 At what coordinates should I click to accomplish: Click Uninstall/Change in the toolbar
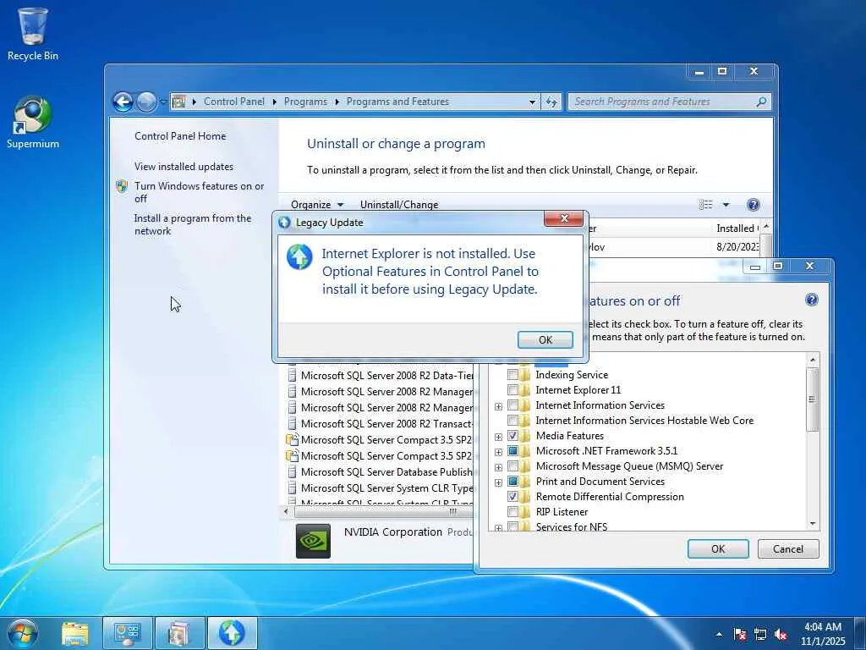pos(399,205)
